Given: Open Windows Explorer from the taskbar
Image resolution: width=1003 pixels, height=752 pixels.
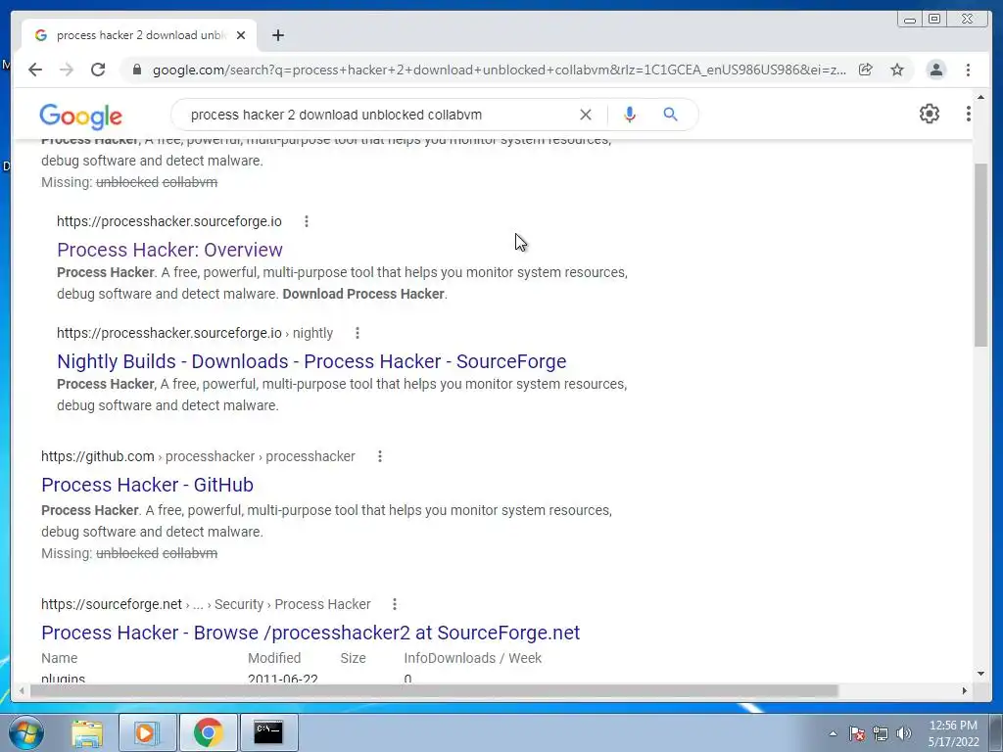Looking at the screenshot, I should point(87,732).
